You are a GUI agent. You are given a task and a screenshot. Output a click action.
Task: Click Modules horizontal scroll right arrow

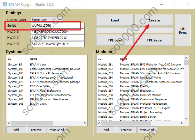pyautogui.click(x=182, y=123)
